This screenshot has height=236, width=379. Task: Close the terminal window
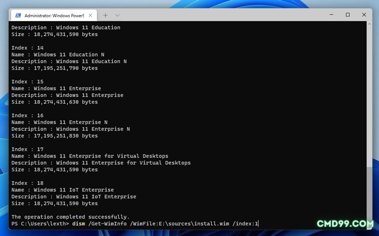[x=364, y=15]
